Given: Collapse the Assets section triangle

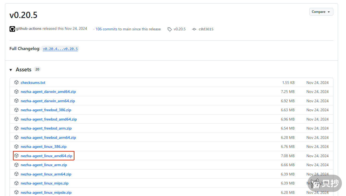Looking at the screenshot, I should click(11, 70).
